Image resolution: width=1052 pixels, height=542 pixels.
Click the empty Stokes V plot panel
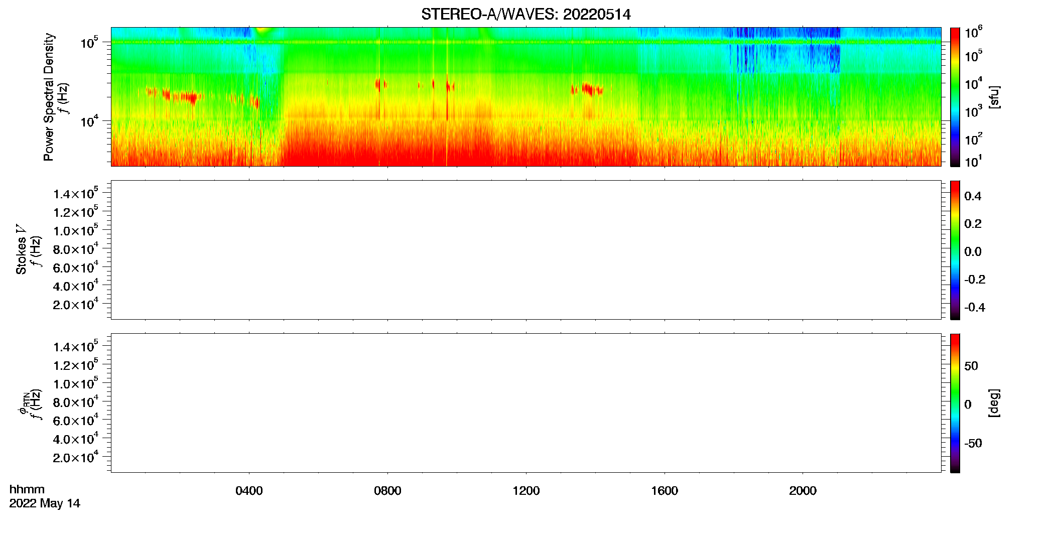pyautogui.click(x=526, y=250)
